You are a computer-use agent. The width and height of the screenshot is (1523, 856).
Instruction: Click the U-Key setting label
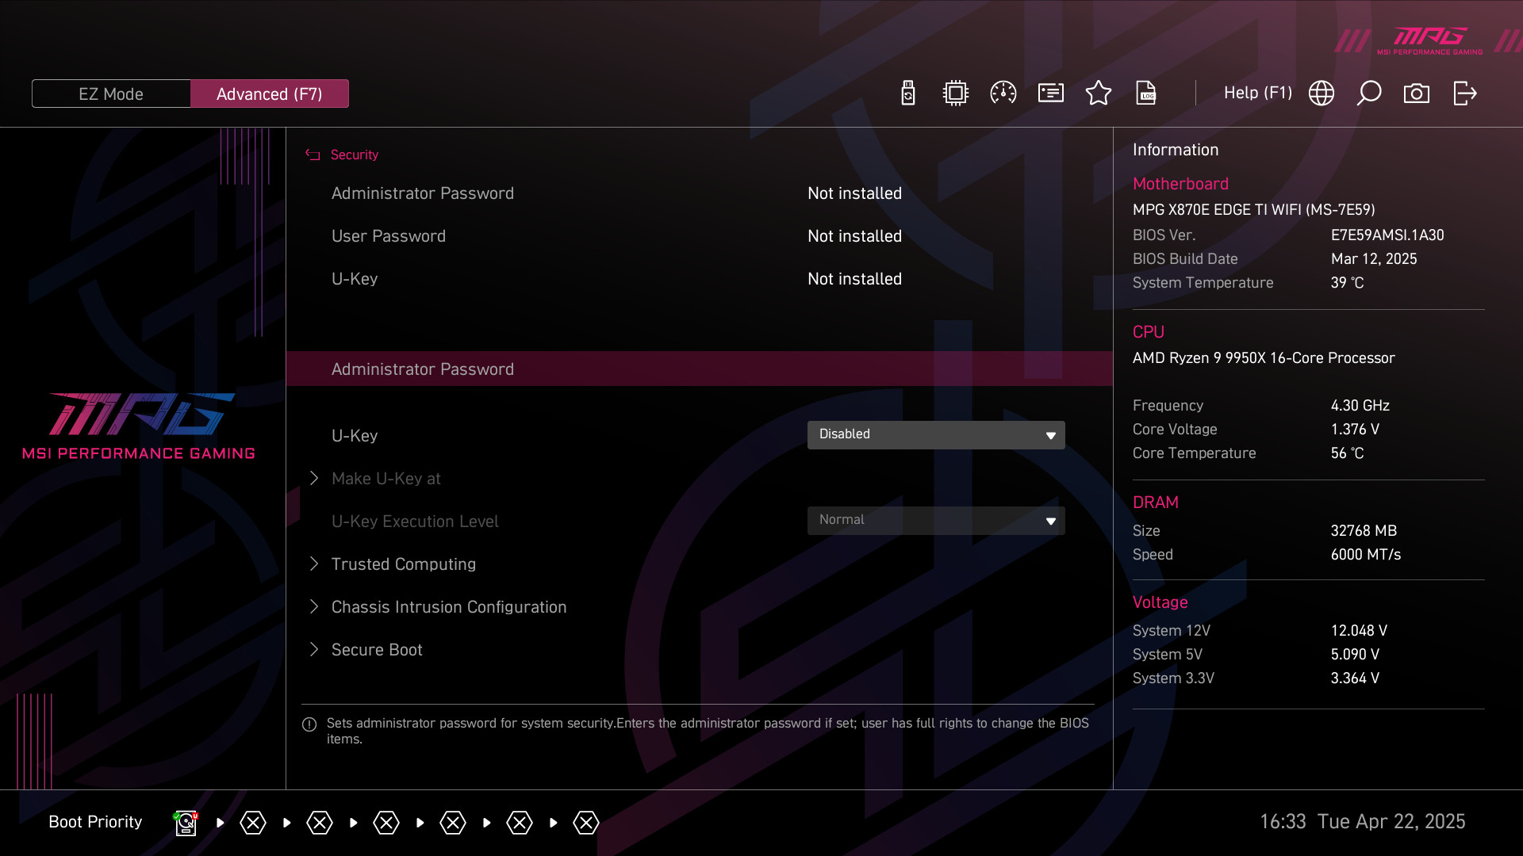(355, 436)
